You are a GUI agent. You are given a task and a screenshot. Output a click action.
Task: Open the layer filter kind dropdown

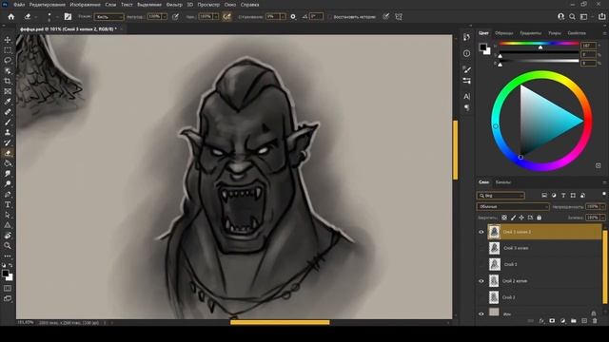[501, 196]
